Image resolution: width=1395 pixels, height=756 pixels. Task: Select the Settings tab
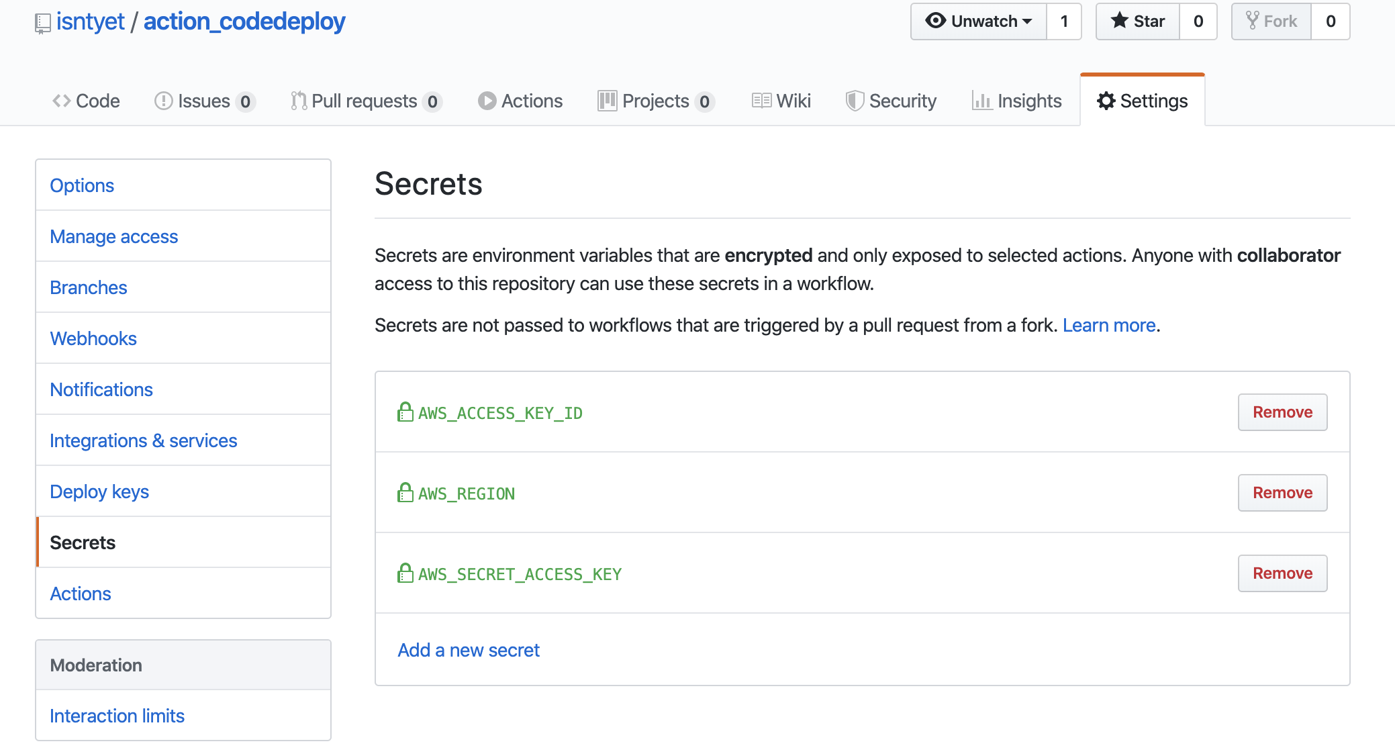1143,101
